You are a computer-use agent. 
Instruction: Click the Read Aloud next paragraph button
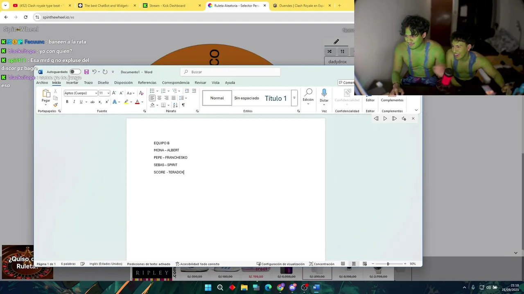click(x=394, y=118)
